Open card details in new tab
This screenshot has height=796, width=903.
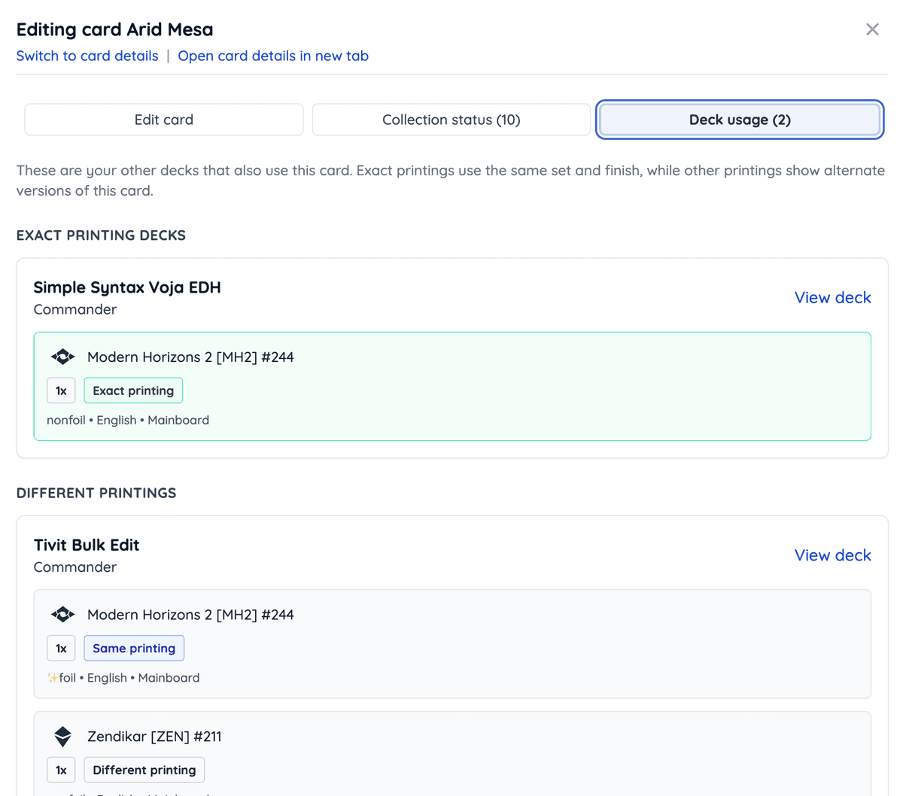(273, 56)
